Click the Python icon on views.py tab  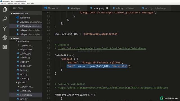pos(69,8)
